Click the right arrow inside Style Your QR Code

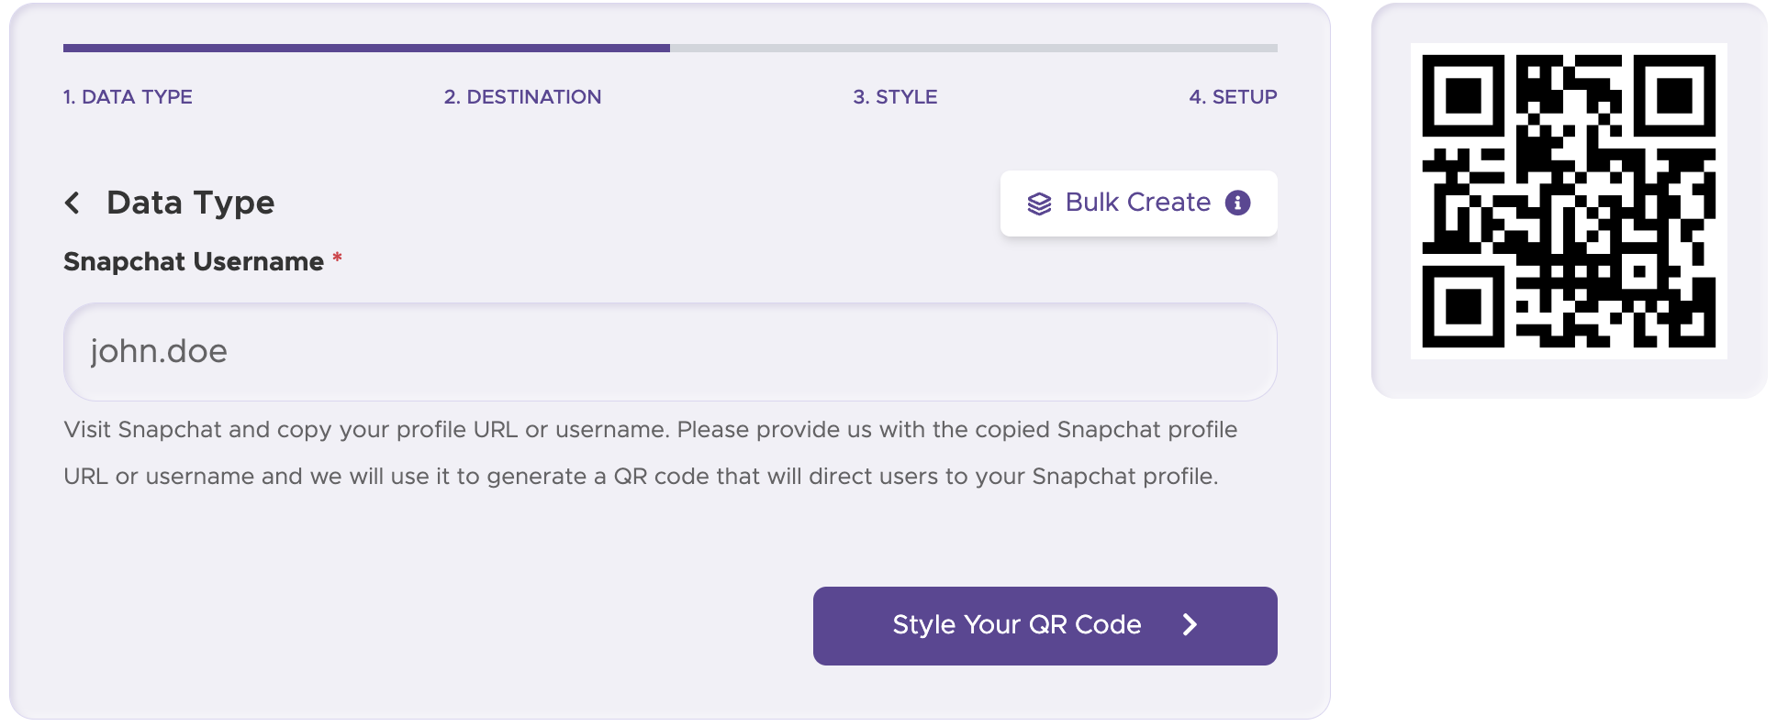pos(1190,625)
